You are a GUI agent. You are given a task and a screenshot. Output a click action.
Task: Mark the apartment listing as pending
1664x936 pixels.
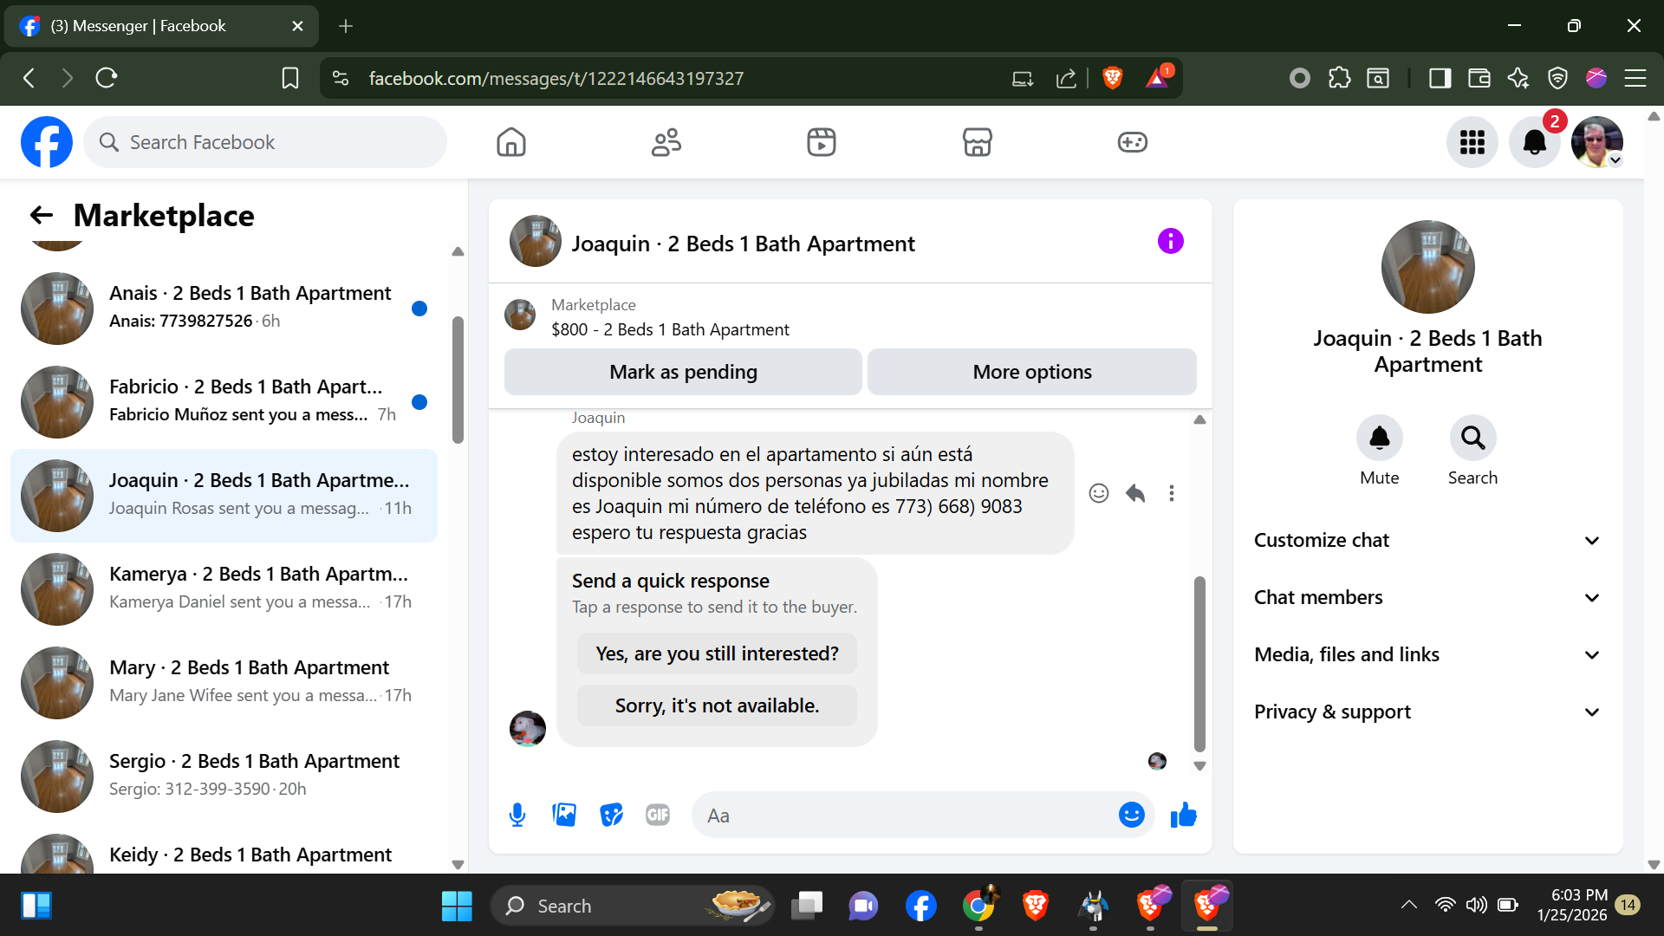(x=683, y=372)
